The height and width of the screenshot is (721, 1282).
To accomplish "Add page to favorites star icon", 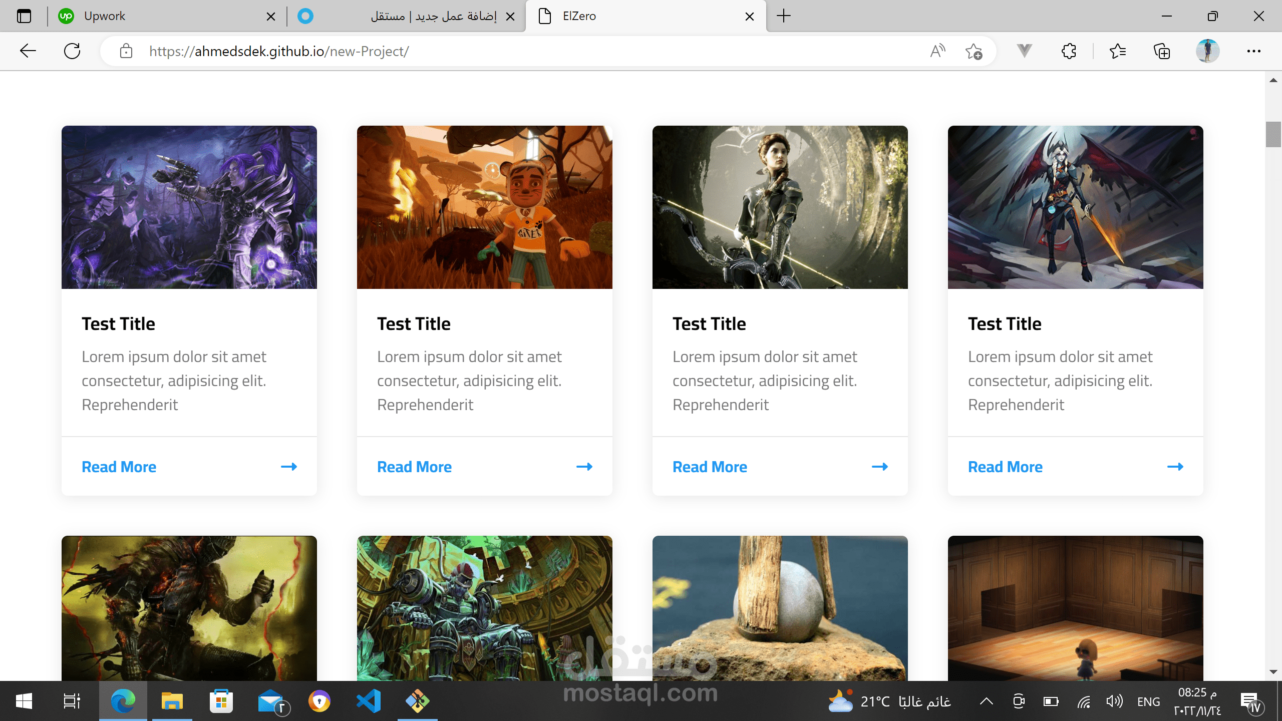I will click(x=974, y=51).
